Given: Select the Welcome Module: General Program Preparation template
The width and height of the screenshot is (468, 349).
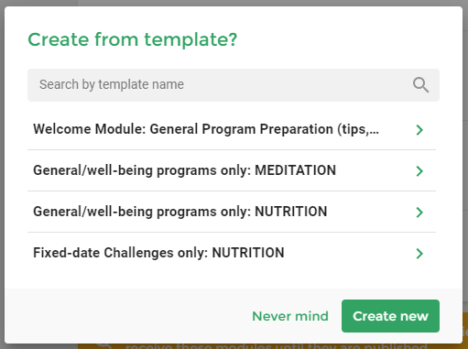Looking at the screenshot, I should 232,129.
